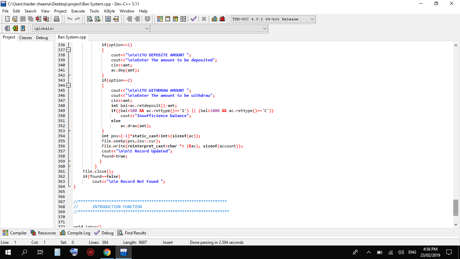The width and height of the screenshot is (460, 259).
Task: Collapse the code block at line 344
Action: (69, 85)
